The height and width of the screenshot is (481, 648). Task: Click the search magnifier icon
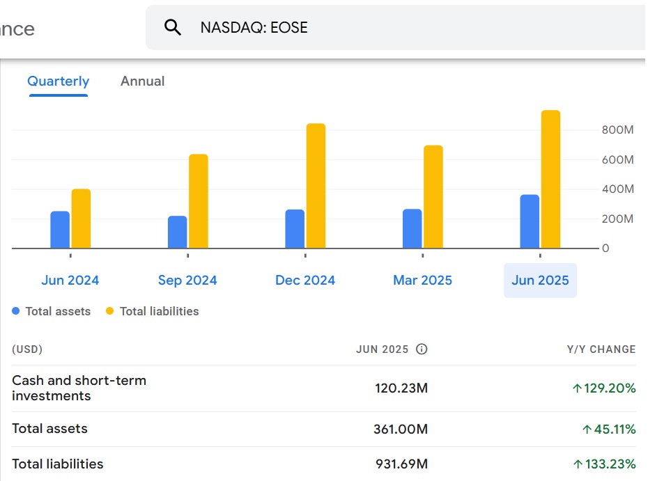coord(172,27)
